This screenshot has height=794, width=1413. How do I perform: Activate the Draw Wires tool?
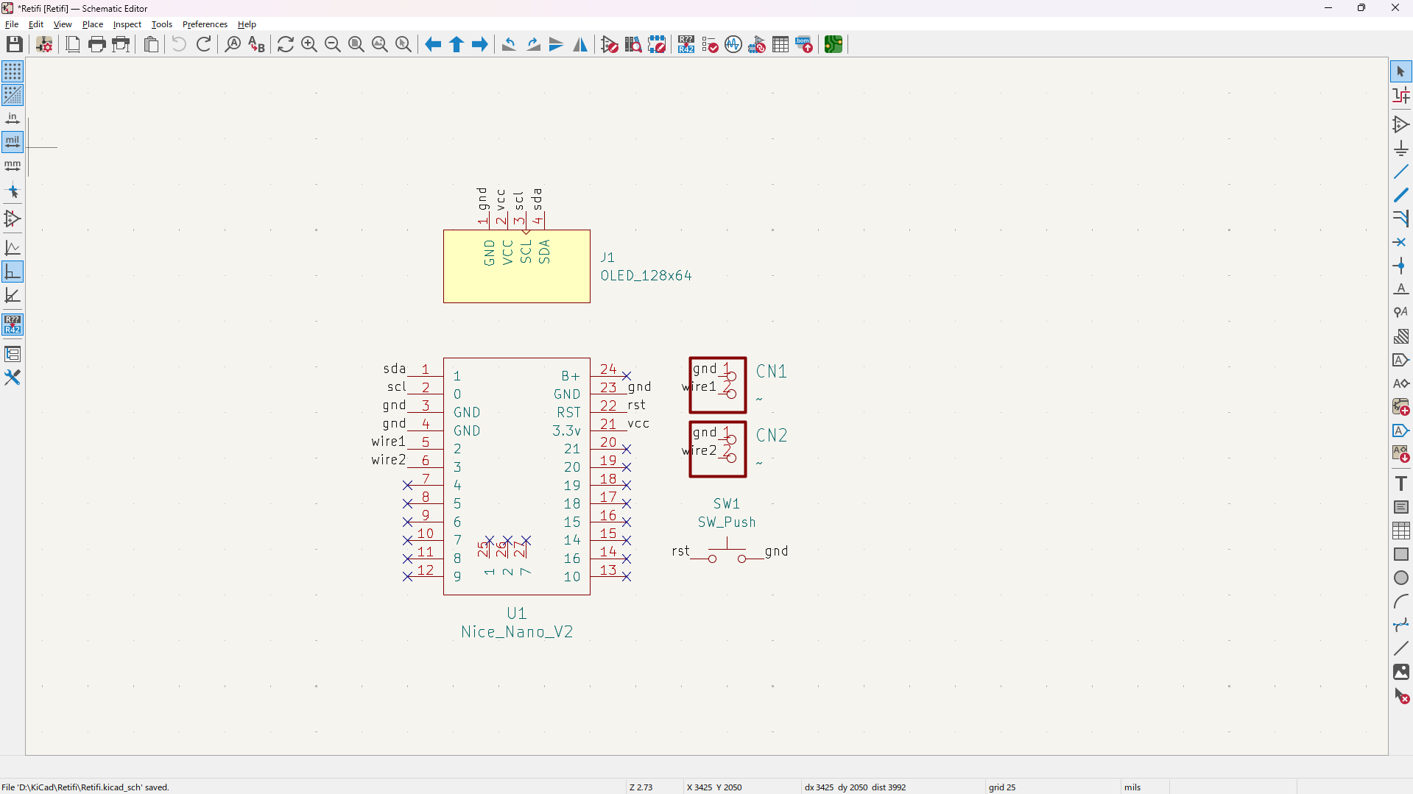coord(1400,172)
